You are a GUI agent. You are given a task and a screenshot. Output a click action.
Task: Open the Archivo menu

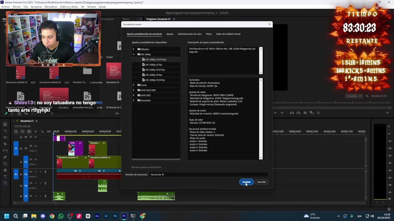coord(6,7)
